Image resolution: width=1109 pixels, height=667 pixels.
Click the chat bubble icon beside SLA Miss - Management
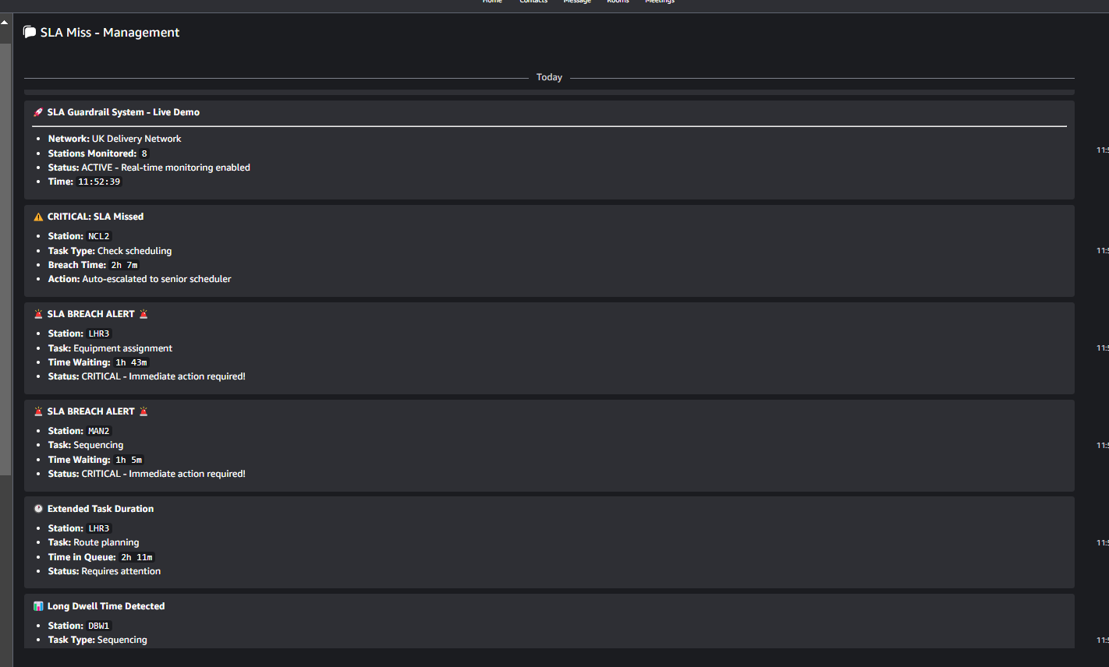click(30, 32)
